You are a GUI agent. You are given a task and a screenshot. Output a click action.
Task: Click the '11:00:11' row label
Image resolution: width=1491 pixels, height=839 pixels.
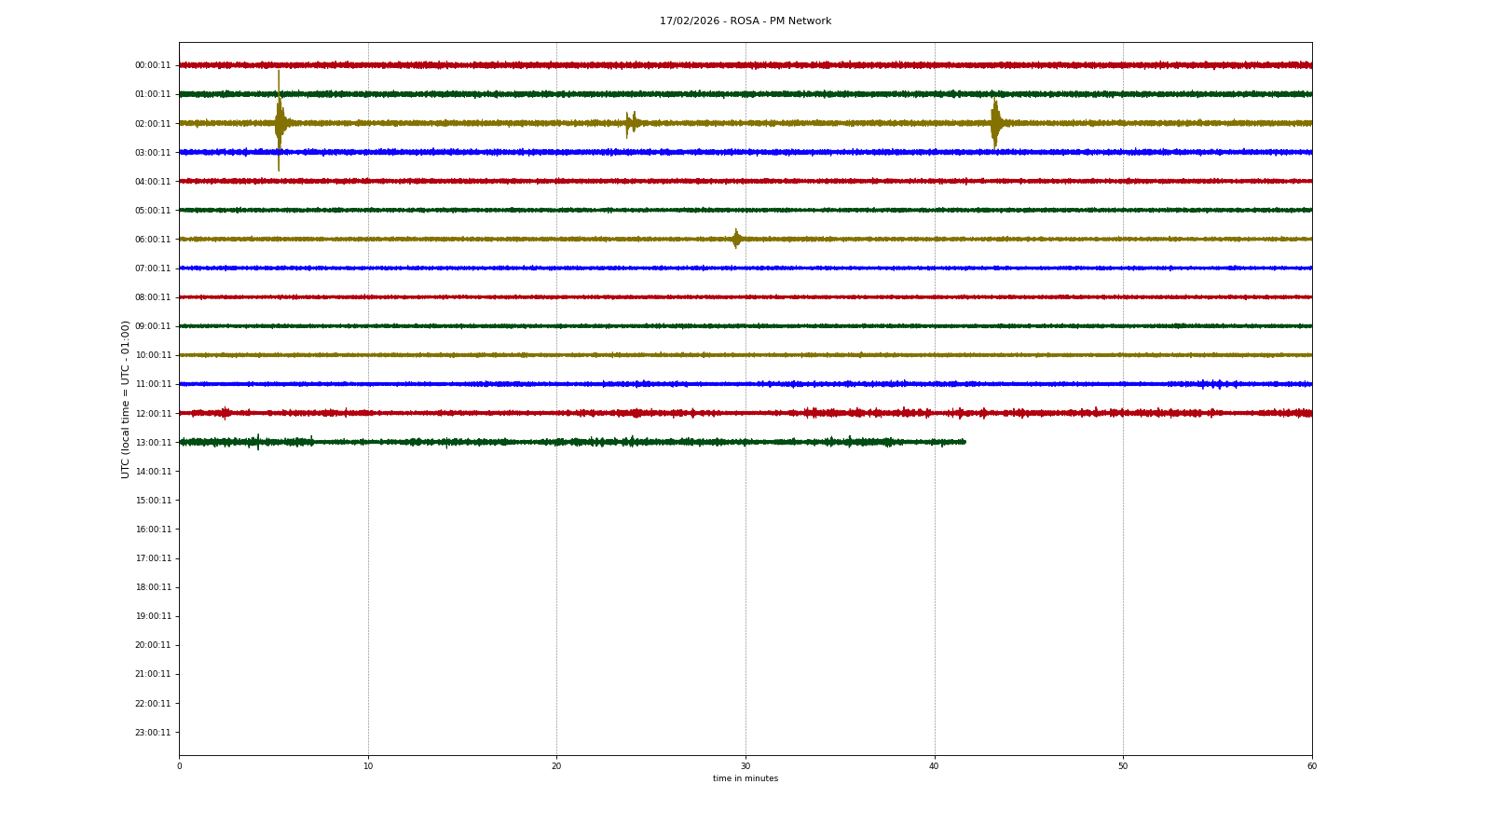point(153,384)
